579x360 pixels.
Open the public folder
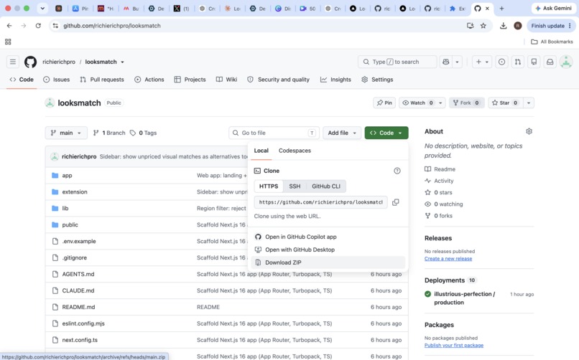(70, 224)
